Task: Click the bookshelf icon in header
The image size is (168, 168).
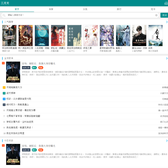Action: [166, 3]
